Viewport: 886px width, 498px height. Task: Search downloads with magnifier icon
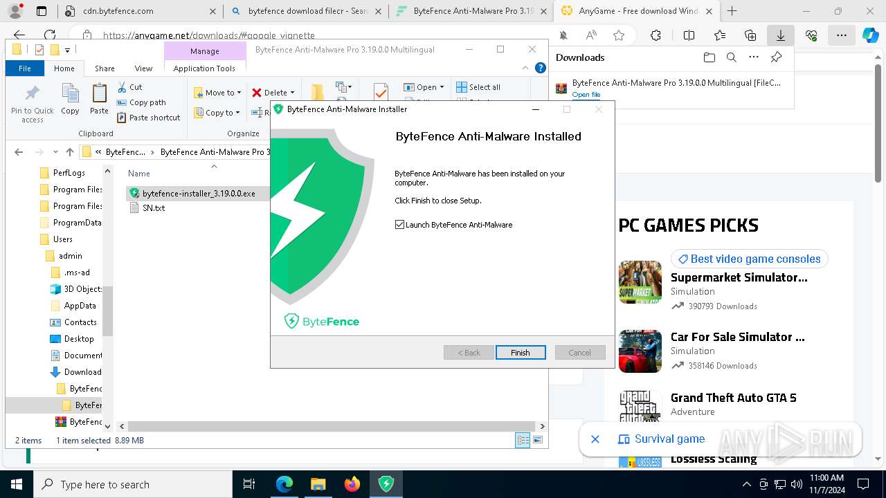[x=731, y=57]
